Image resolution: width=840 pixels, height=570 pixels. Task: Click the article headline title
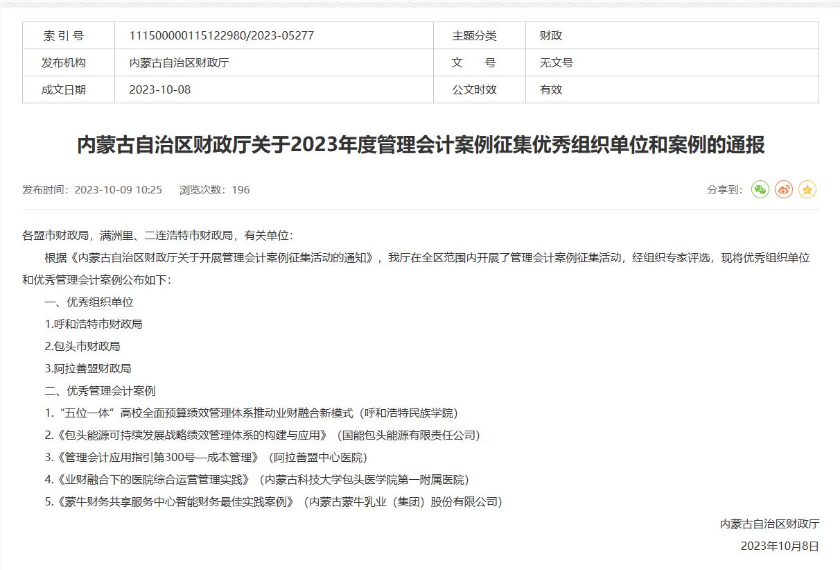tap(420, 146)
